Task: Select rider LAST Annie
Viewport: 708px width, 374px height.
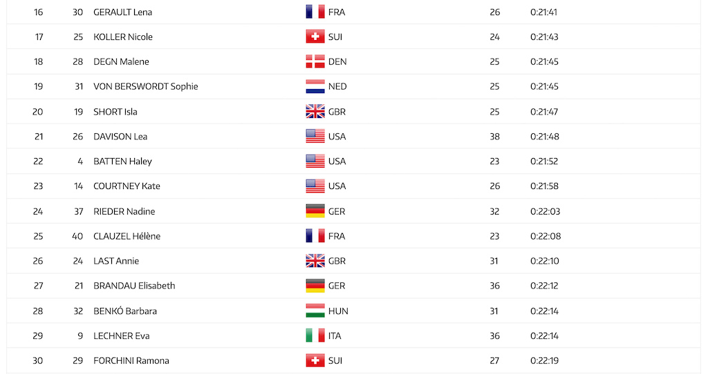Action: coord(116,261)
